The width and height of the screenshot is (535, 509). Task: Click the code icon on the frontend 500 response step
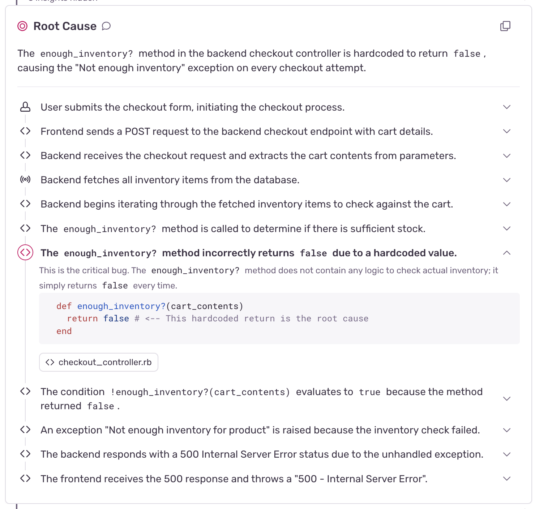pos(25,478)
